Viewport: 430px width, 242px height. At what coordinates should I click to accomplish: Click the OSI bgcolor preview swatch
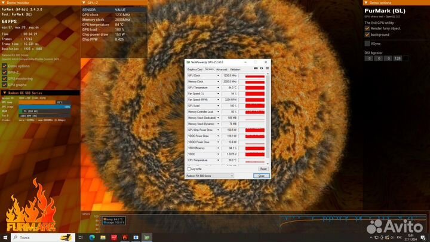[x=406, y=59]
